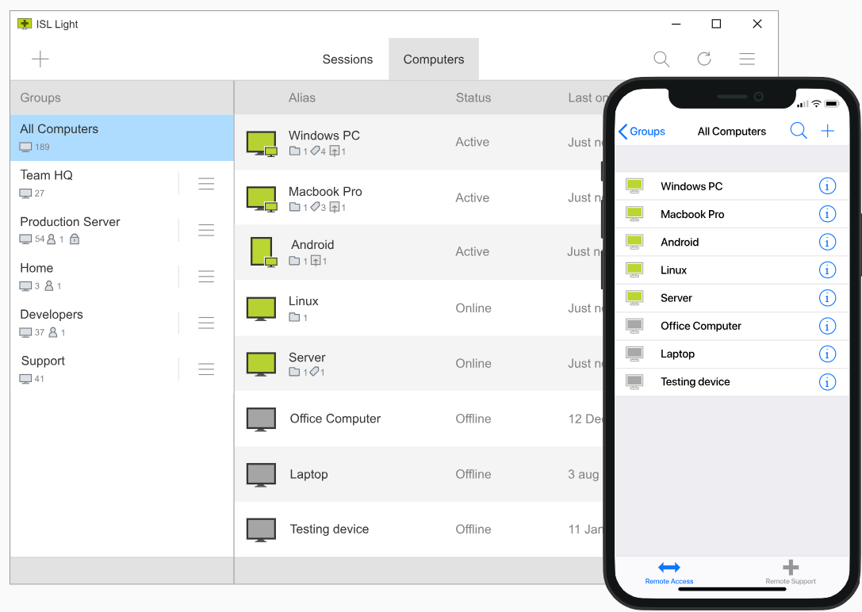The height and width of the screenshot is (612, 862).
Task: Click the plus icon in the desktop toolbar
Action: [x=40, y=59]
